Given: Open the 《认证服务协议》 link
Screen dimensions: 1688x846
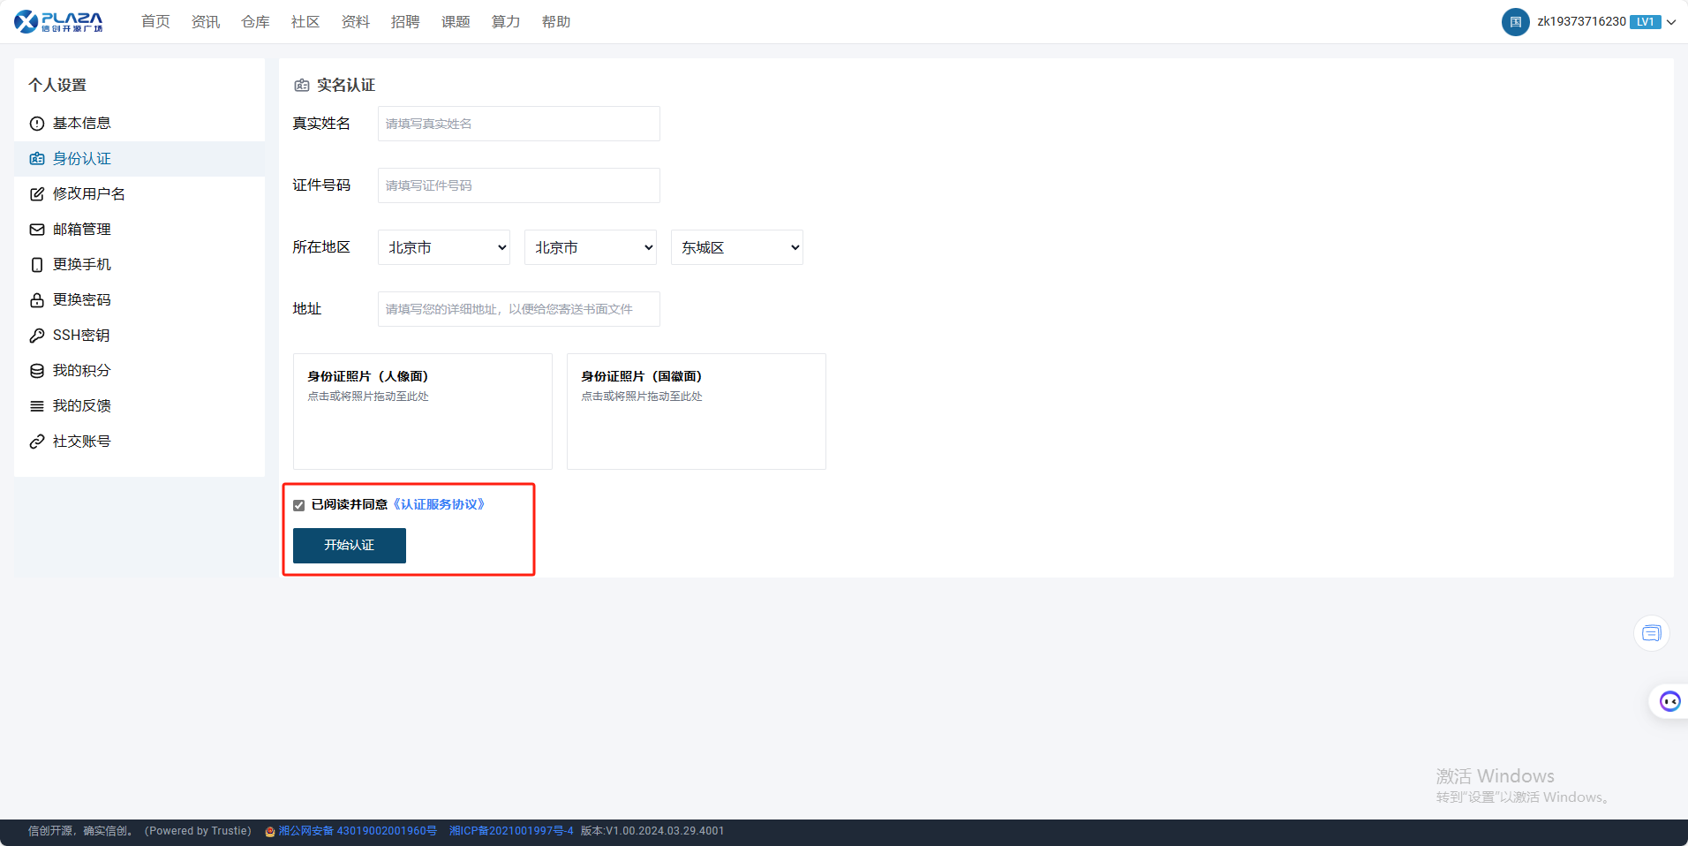Looking at the screenshot, I should [x=439, y=504].
